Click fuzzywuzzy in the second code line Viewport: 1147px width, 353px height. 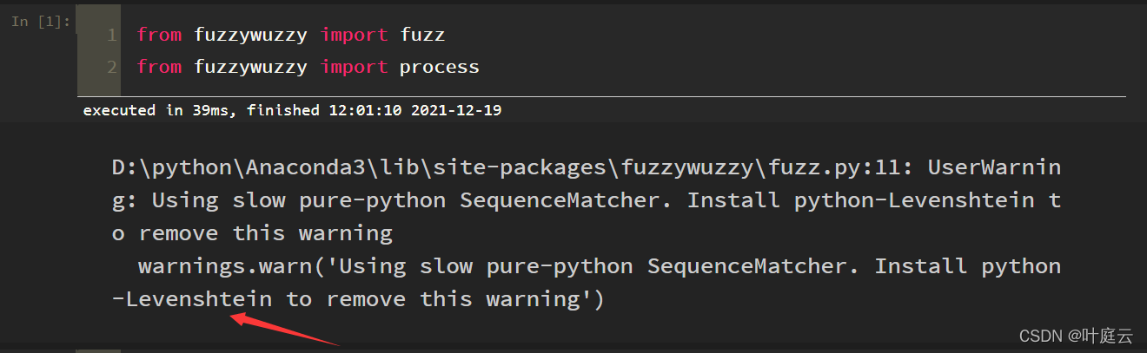tap(250, 67)
